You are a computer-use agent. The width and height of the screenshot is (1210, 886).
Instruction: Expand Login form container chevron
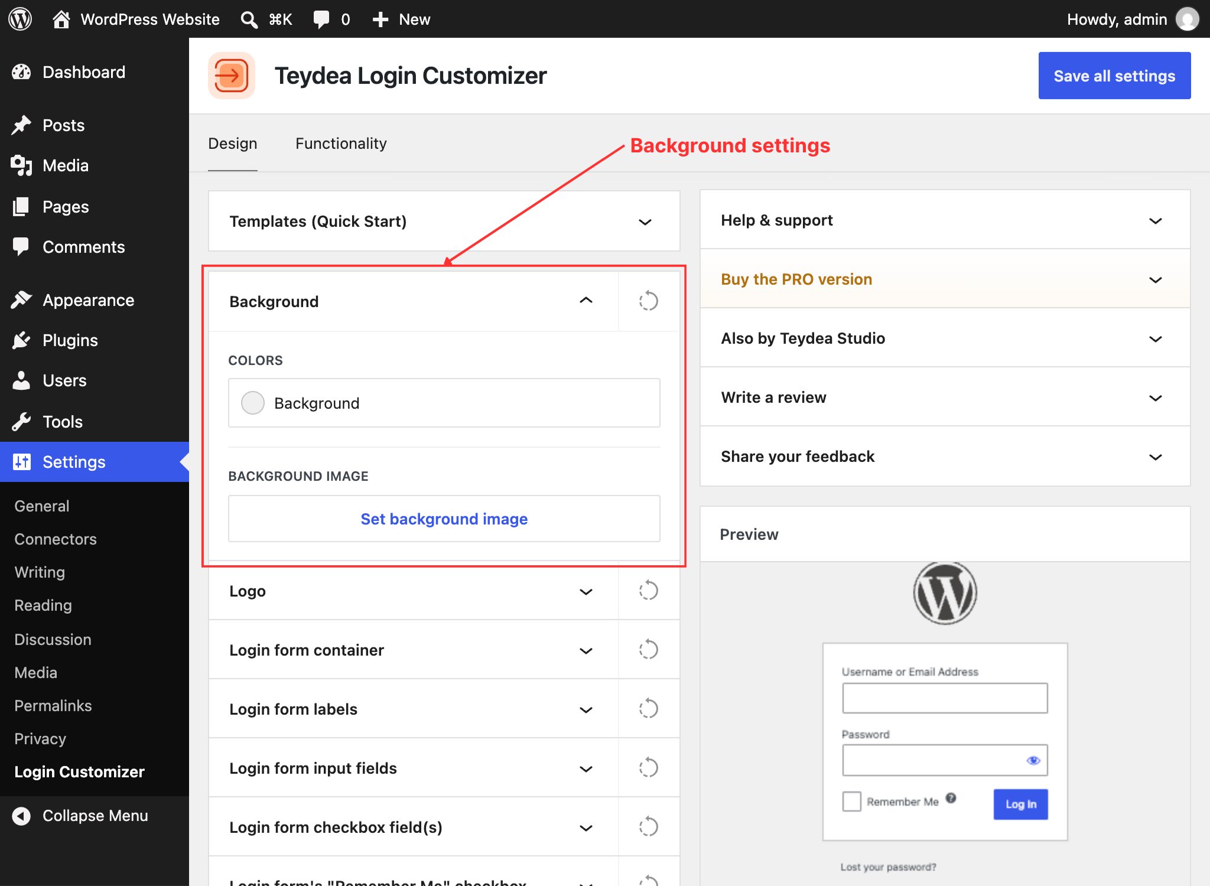coord(586,650)
